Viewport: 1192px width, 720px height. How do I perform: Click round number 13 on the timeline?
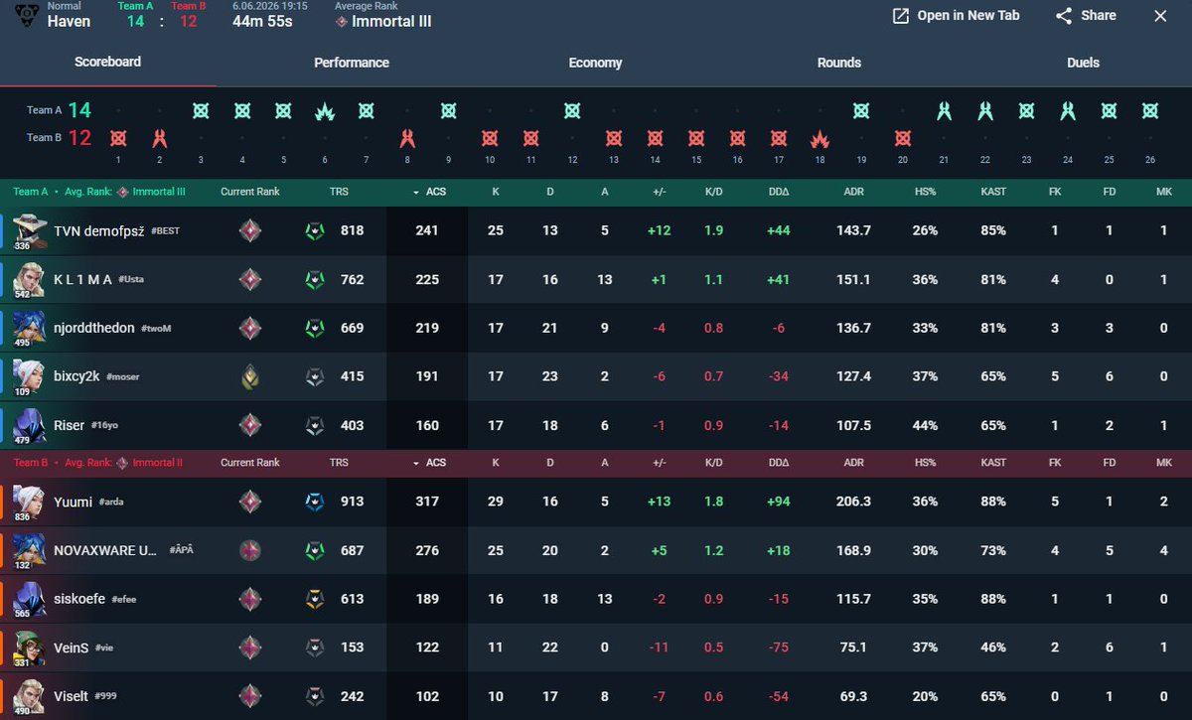(x=613, y=159)
